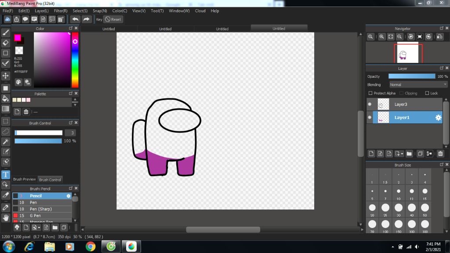
Task: Select brush size 10 preset
Action: click(x=398, y=194)
